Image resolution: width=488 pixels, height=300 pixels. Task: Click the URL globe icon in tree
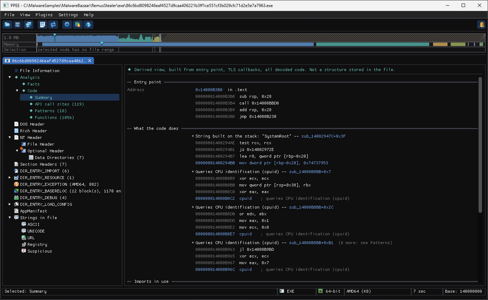tap(24, 238)
